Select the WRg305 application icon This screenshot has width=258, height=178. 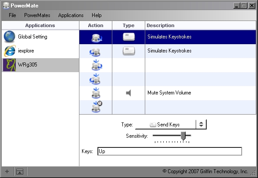10,65
